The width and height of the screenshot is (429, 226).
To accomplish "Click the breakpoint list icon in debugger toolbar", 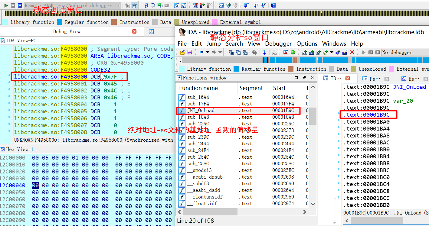I will tap(195, 5).
